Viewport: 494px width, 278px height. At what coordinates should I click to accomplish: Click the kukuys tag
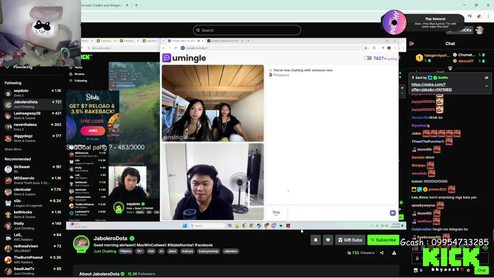pyautogui.click(x=188, y=251)
